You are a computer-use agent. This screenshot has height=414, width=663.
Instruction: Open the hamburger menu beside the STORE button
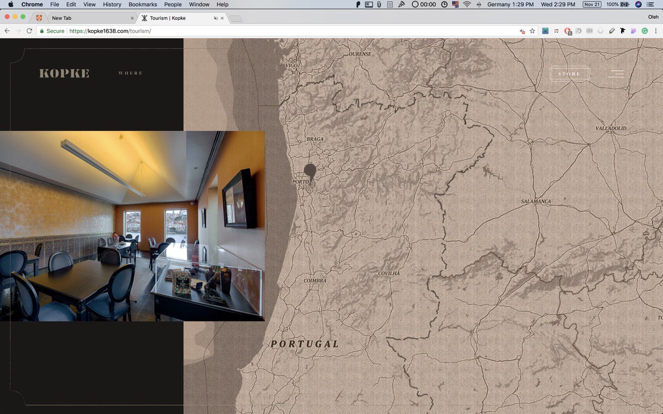[616, 73]
